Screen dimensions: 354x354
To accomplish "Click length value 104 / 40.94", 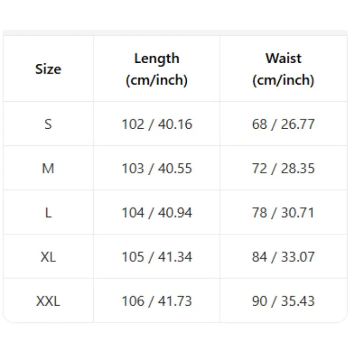I will point(157,213).
